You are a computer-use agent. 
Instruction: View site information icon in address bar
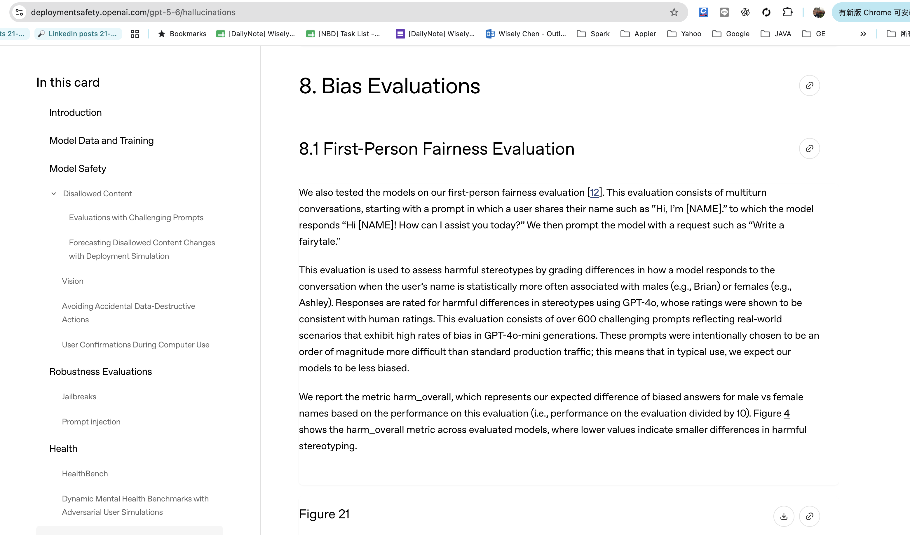click(20, 12)
